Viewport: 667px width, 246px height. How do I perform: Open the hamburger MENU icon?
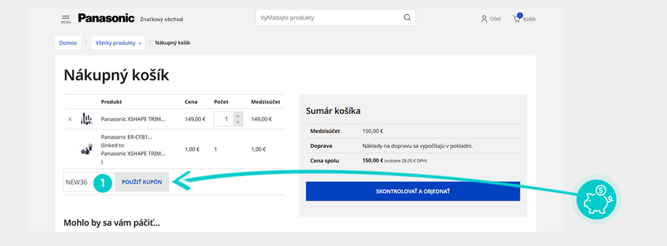click(x=65, y=19)
